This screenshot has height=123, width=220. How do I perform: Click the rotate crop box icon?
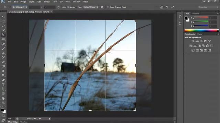point(58,7)
